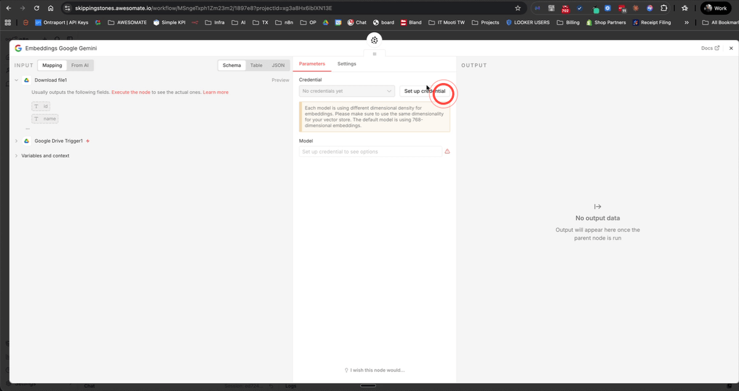The image size is (739, 391).
Task: Go back in browser history
Action: (x=9, y=9)
